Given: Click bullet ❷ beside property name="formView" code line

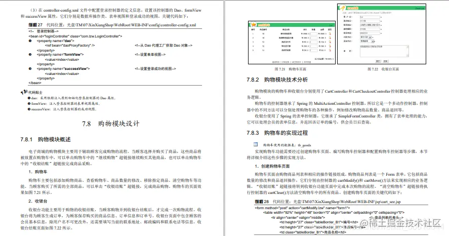Looking at the screenshot, I should tap(30, 54).
